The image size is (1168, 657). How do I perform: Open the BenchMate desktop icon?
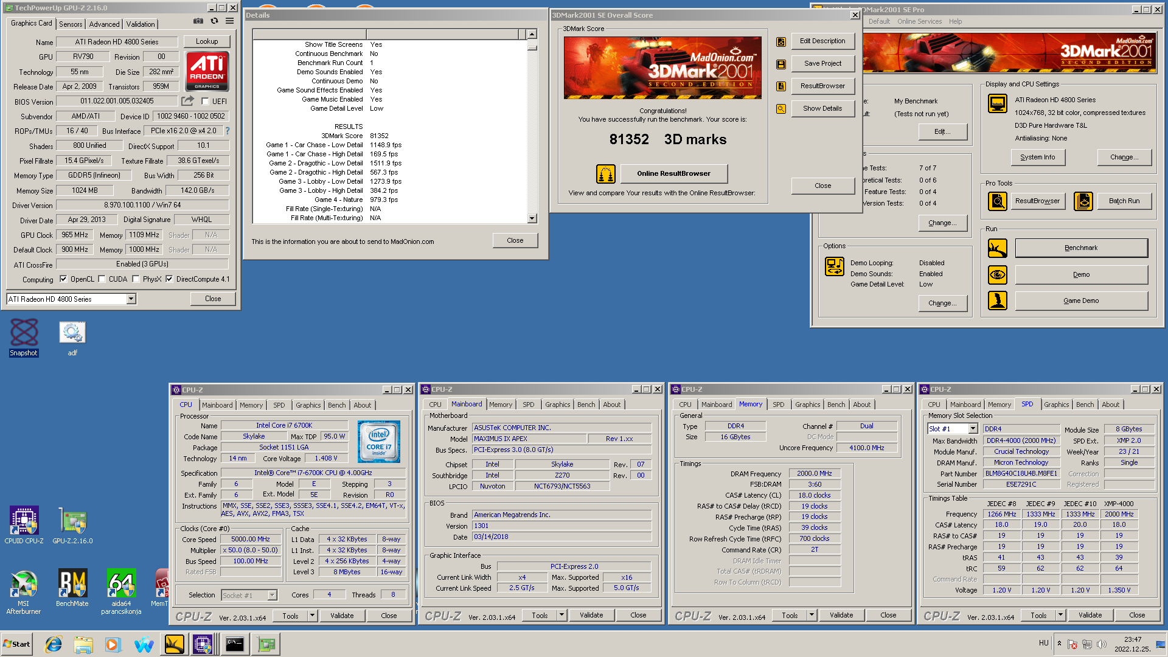click(x=72, y=588)
